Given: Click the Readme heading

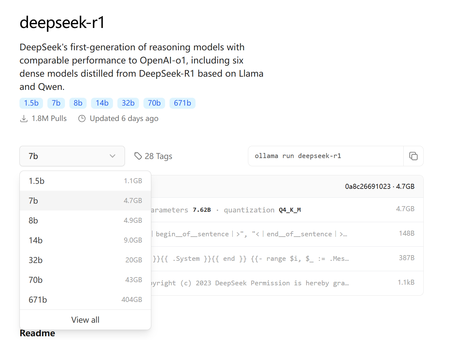Looking at the screenshot, I should pyautogui.click(x=37, y=333).
